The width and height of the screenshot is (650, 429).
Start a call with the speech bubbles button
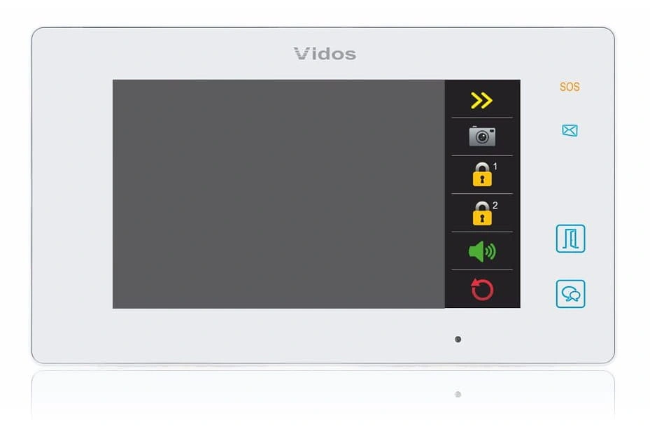click(x=570, y=294)
